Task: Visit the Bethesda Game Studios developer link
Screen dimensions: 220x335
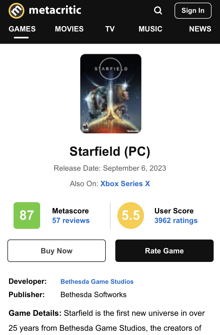Action: coord(97,282)
